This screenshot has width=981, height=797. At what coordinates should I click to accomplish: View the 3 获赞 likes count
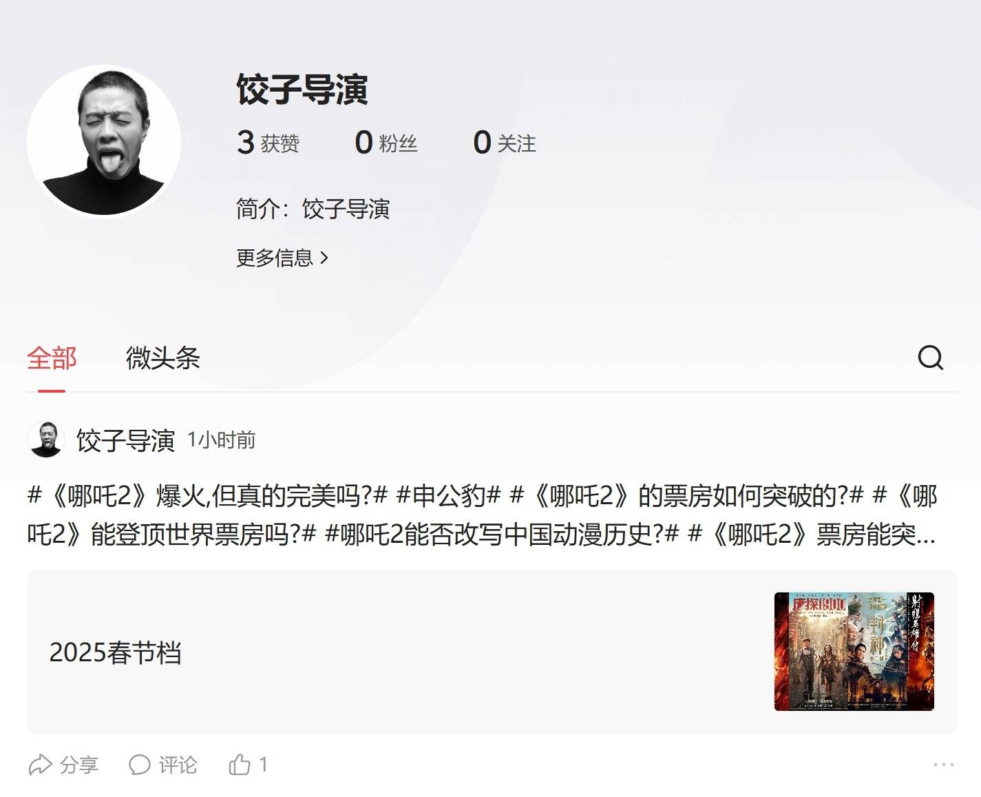(x=268, y=143)
